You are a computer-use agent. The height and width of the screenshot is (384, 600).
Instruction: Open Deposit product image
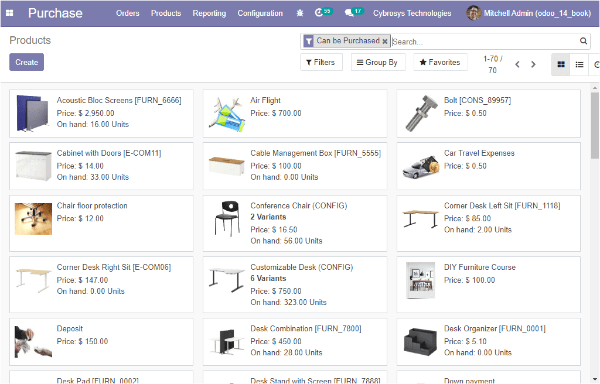coord(33,341)
